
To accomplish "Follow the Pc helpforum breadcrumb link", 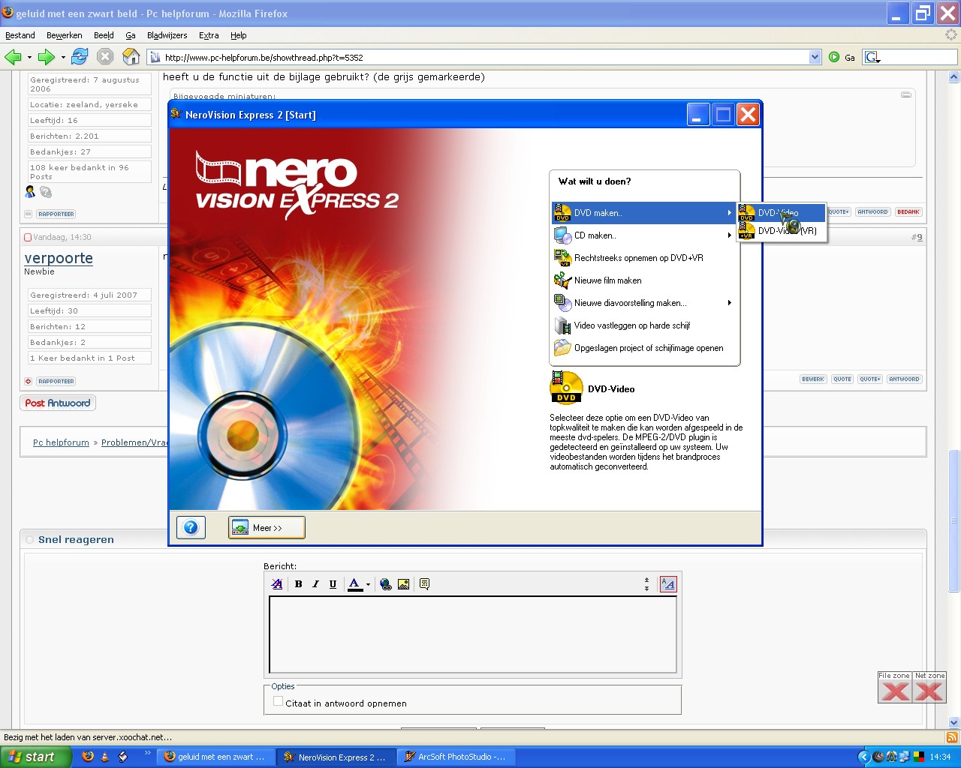I will pyautogui.click(x=61, y=442).
